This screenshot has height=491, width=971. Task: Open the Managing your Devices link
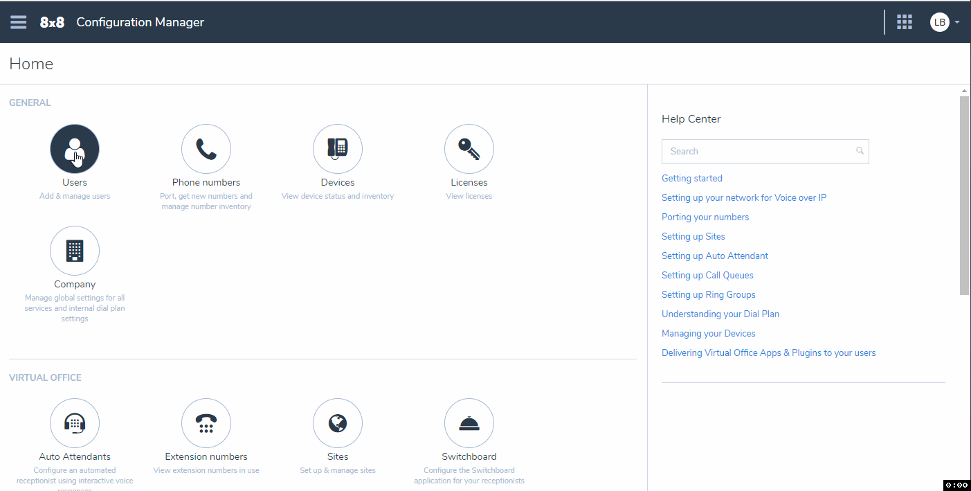pyautogui.click(x=709, y=333)
